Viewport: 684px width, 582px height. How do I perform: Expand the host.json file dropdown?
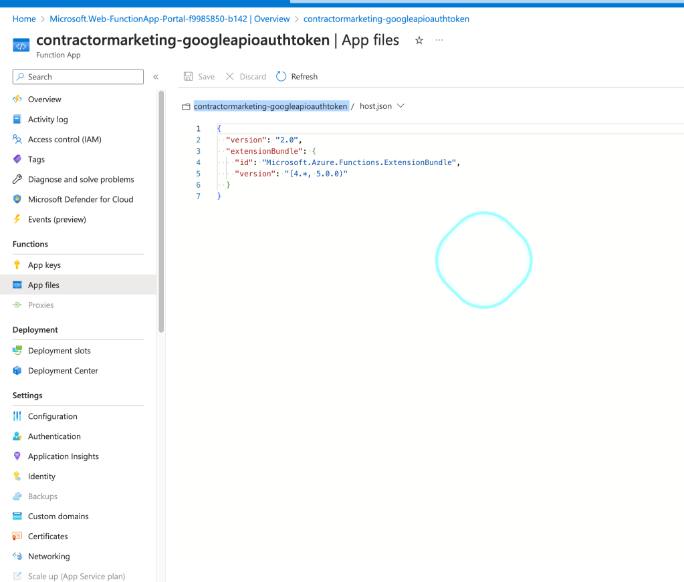(401, 106)
